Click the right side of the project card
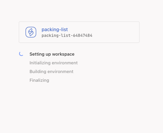The width and height of the screenshot is (163, 133). point(123,32)
